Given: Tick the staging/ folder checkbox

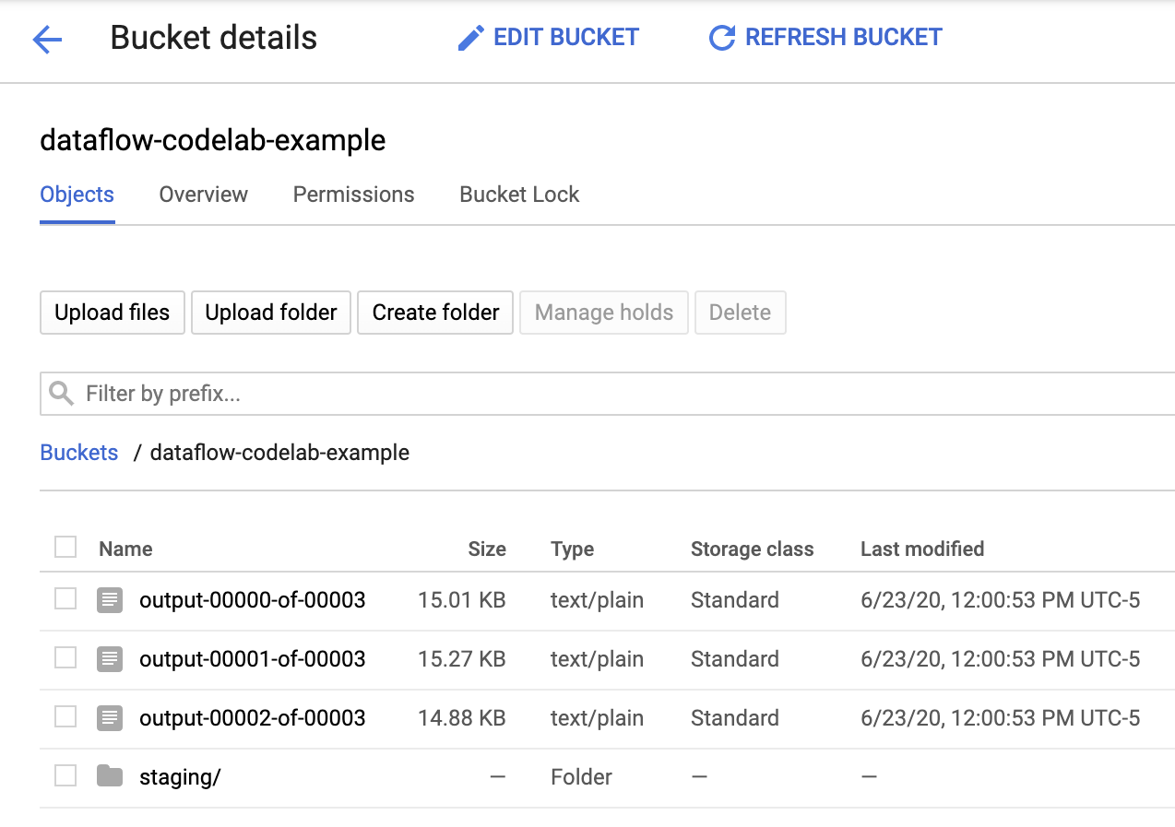Looking at the screenshot, I should [65, 776].
